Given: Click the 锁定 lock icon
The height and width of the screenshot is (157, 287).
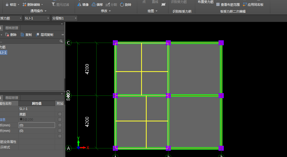Looking at the screenshot, I should [7, 4].
